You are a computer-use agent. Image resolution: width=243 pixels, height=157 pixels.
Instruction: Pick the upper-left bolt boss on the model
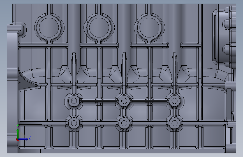coord(74,101)
